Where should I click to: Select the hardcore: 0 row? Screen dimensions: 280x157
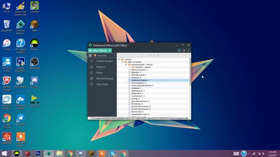[136, 78]
